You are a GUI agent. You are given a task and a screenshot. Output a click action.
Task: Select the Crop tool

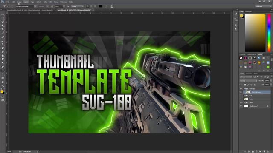click(x=3, y=29)
